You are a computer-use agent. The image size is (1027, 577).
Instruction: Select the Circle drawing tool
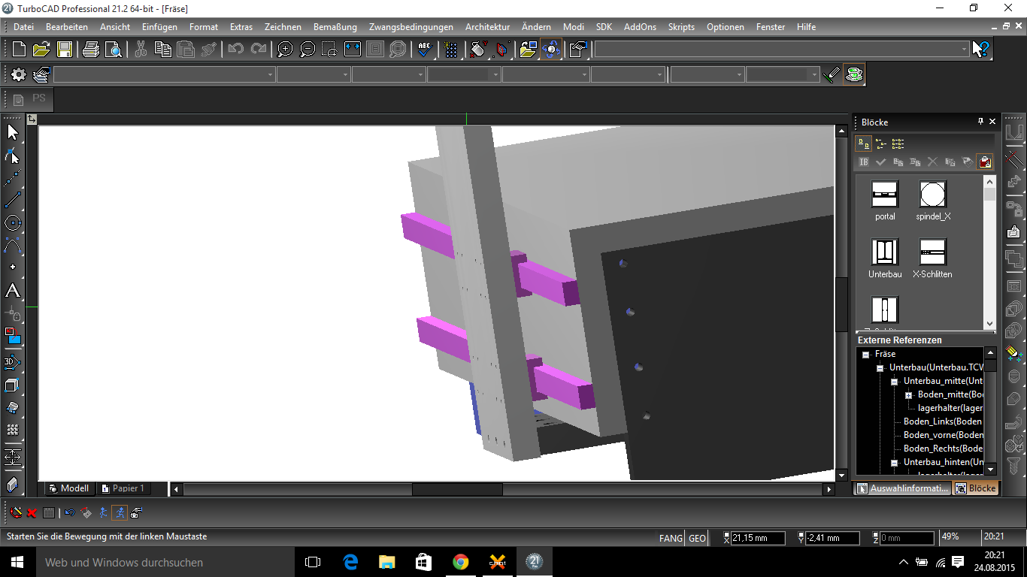point(13,223)
